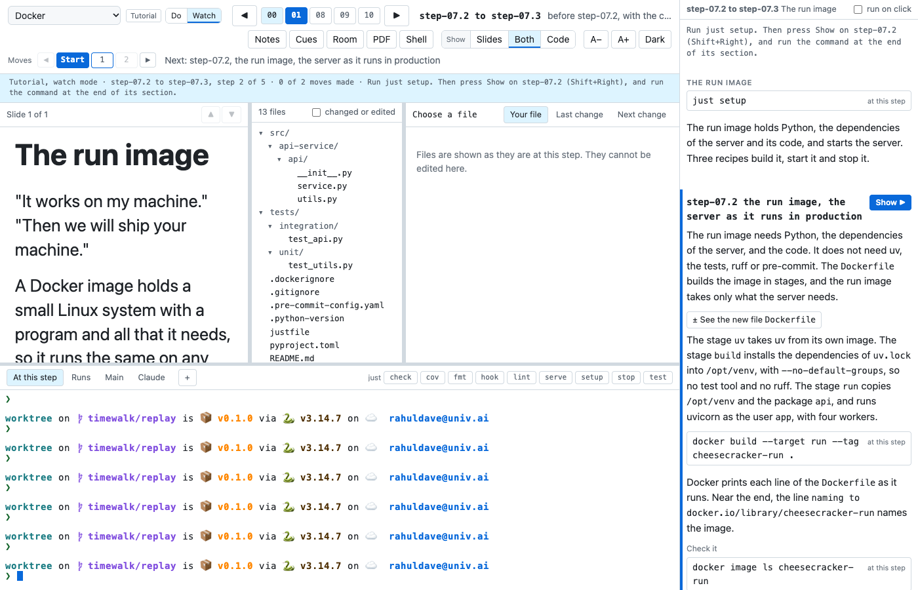Screen dimensions: 918x590
Task: Click See the new file Dockerfile
Action: pyautogui.click(x=754, y=320)
